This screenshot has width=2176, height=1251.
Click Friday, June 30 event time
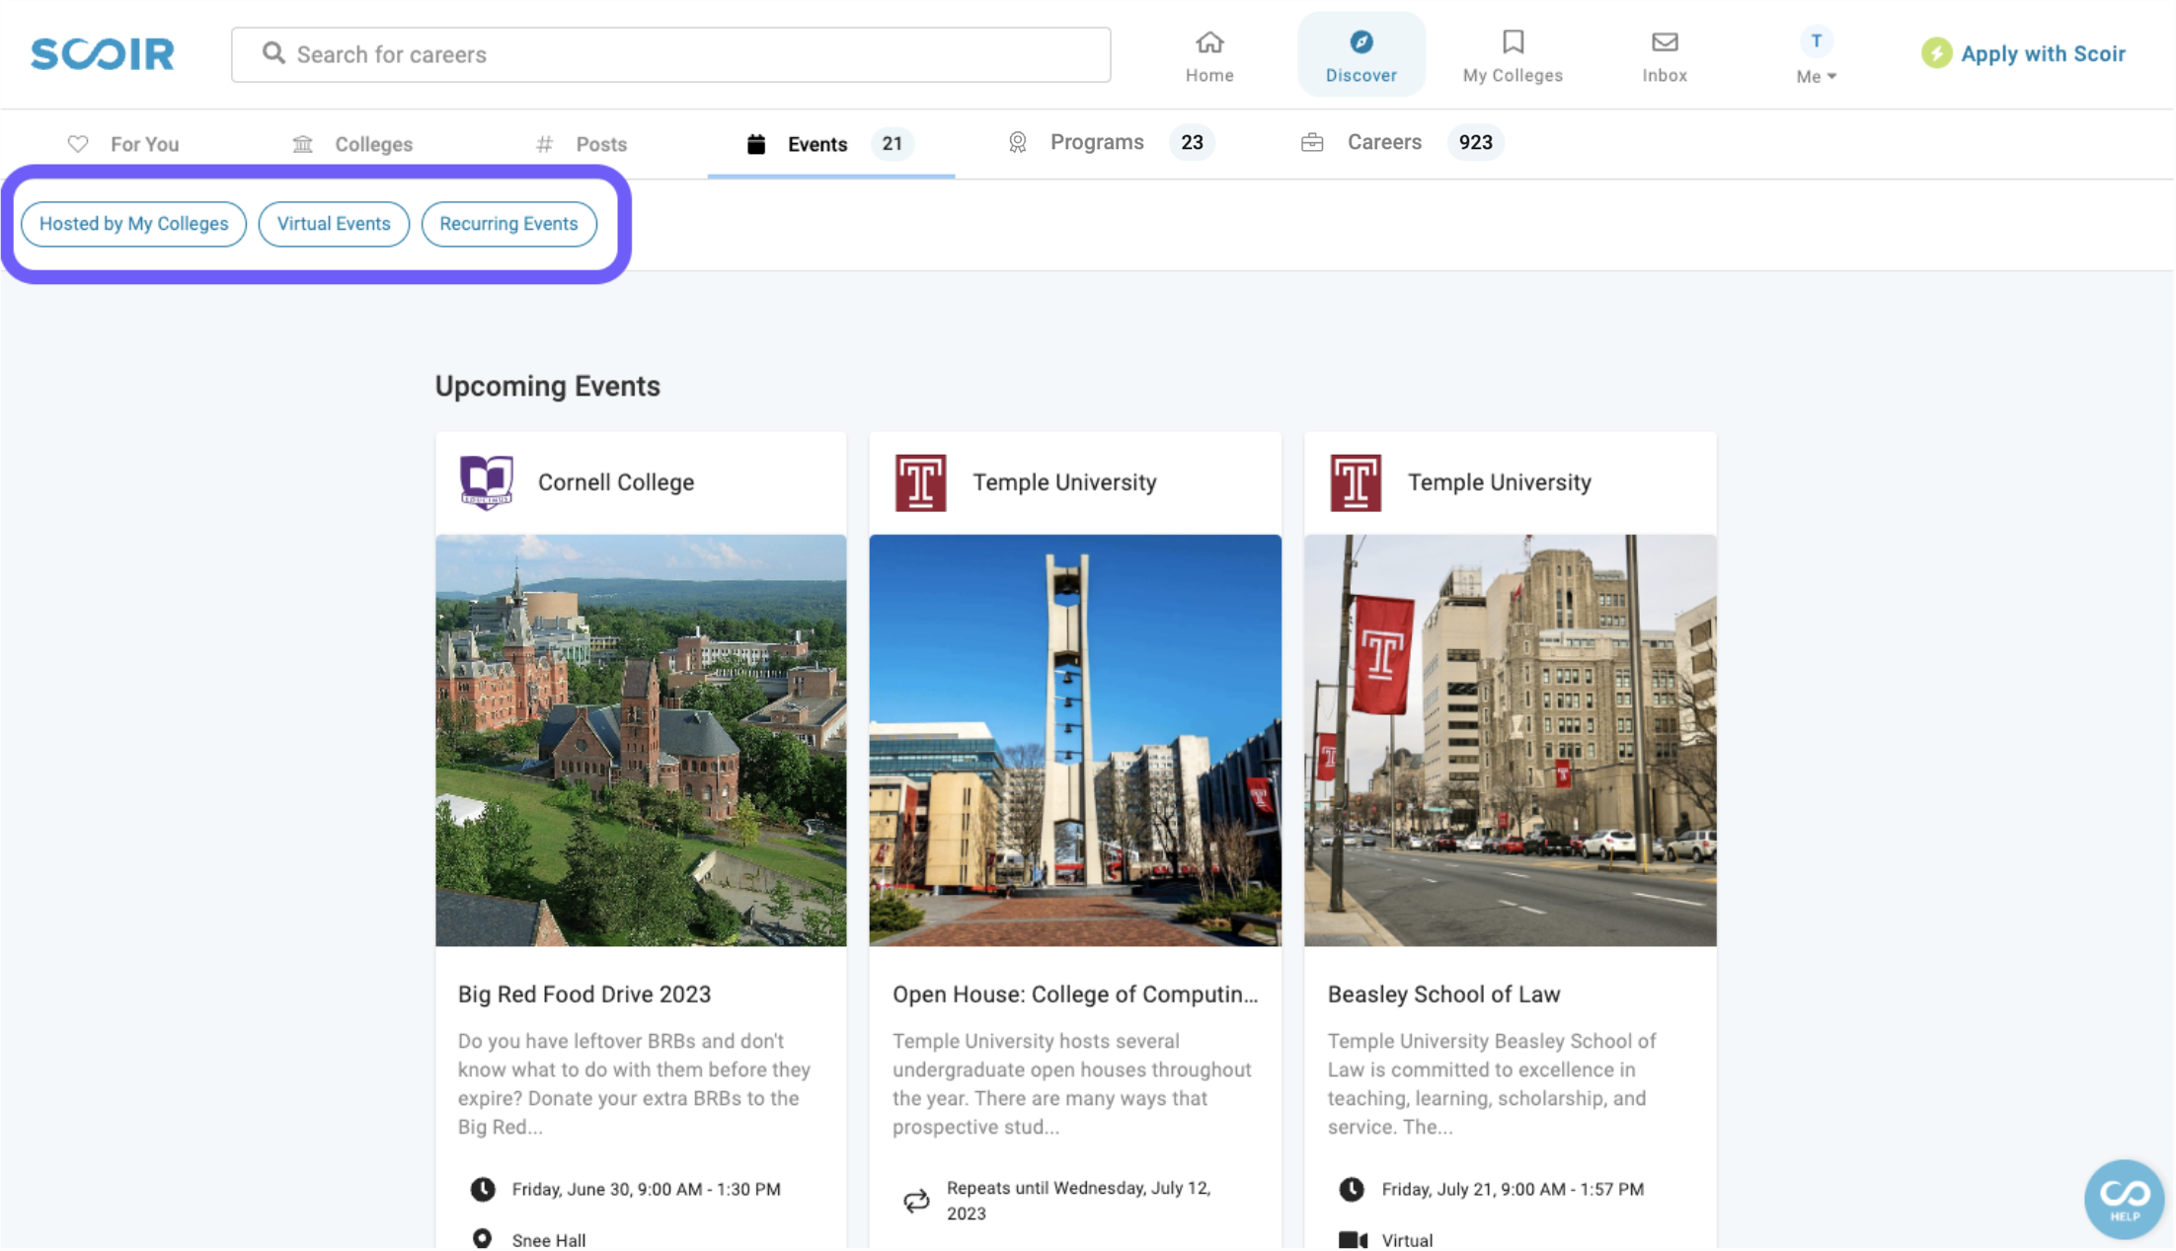(646, 1190)
